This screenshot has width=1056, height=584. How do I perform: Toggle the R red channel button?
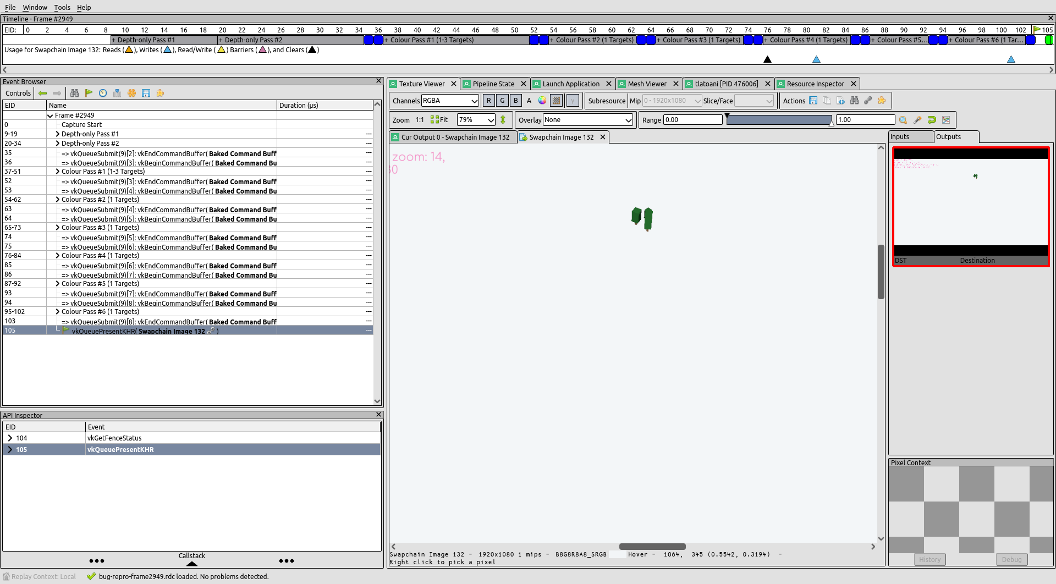[x=488, y=101]
